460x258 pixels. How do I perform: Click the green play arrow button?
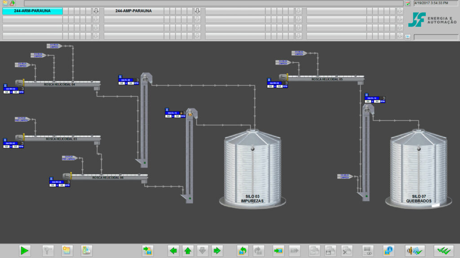(25, 251)
